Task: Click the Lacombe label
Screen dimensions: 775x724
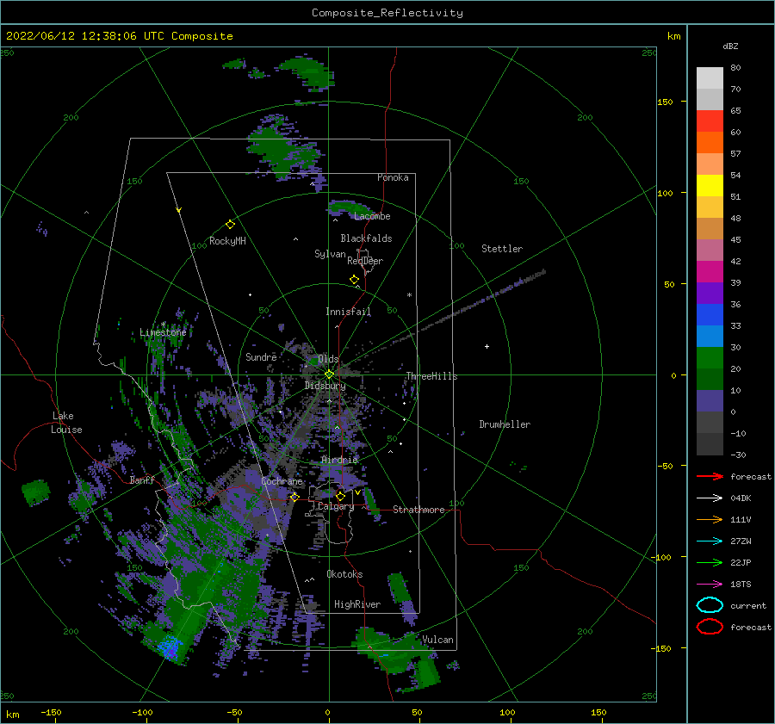Action: (372, 216)
